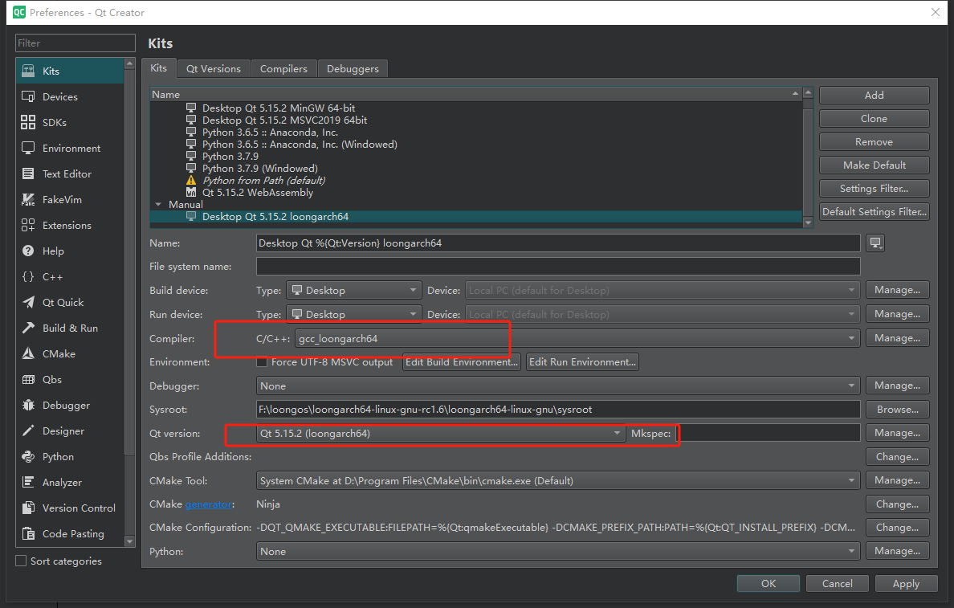Browse for the Sysroot directory
Viewport: 954px width, 608px height.
click(x=898, y=410)
